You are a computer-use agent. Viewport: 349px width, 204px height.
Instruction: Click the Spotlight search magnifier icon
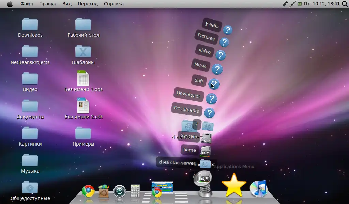344,4
